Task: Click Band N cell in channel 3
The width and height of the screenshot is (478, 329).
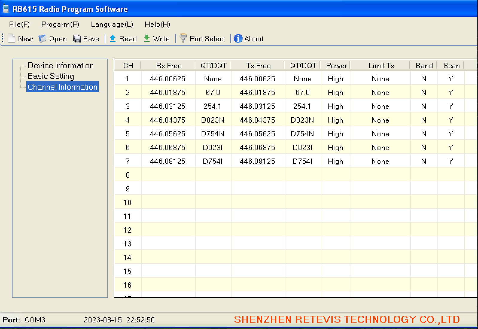Action: 424,106
